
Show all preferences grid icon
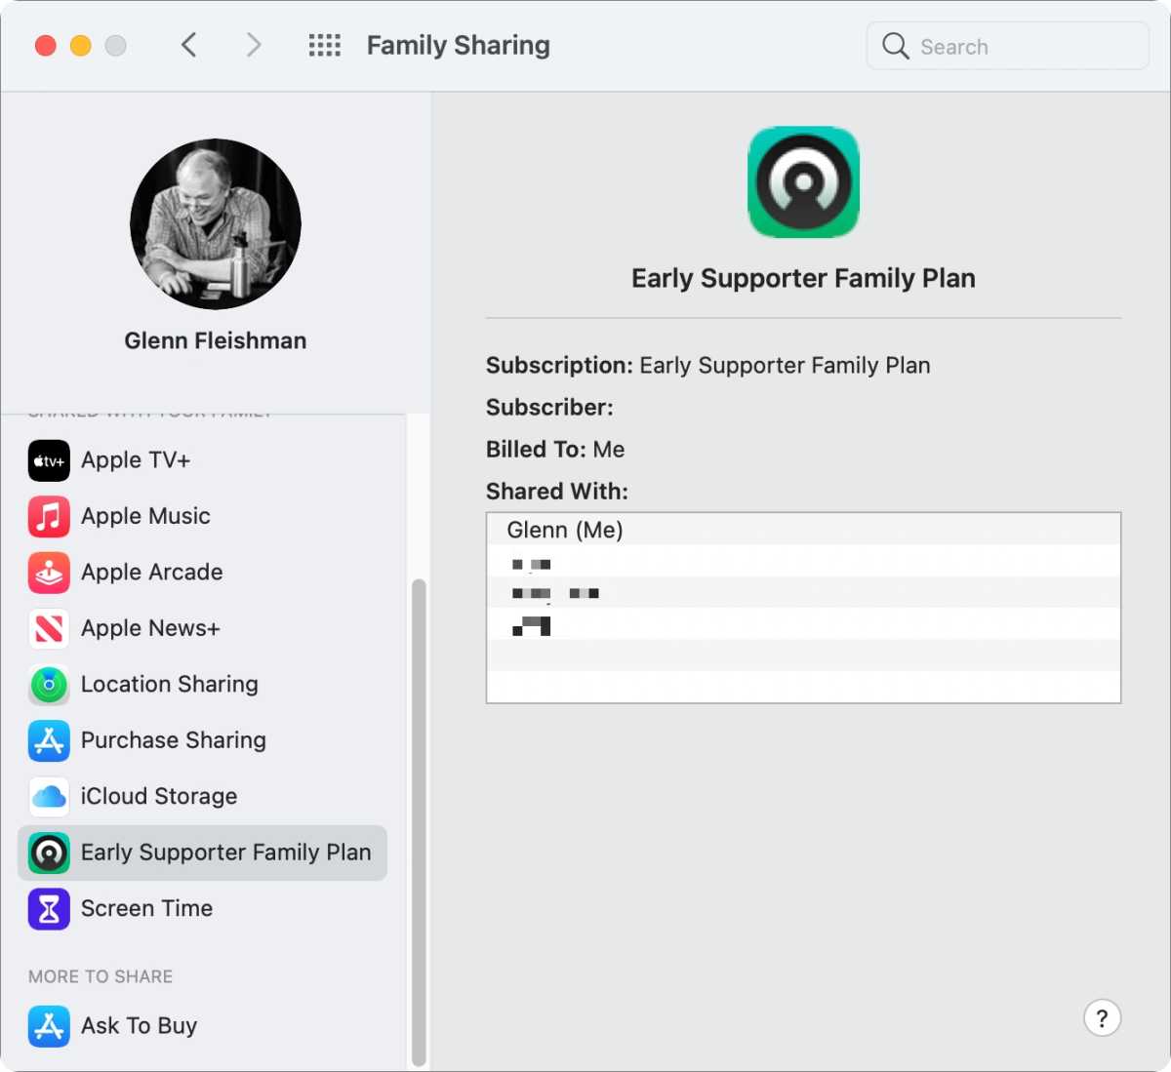tap(325, 46)
